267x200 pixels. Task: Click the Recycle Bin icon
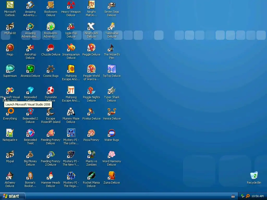pyautogui.click(x=254, y=176)
